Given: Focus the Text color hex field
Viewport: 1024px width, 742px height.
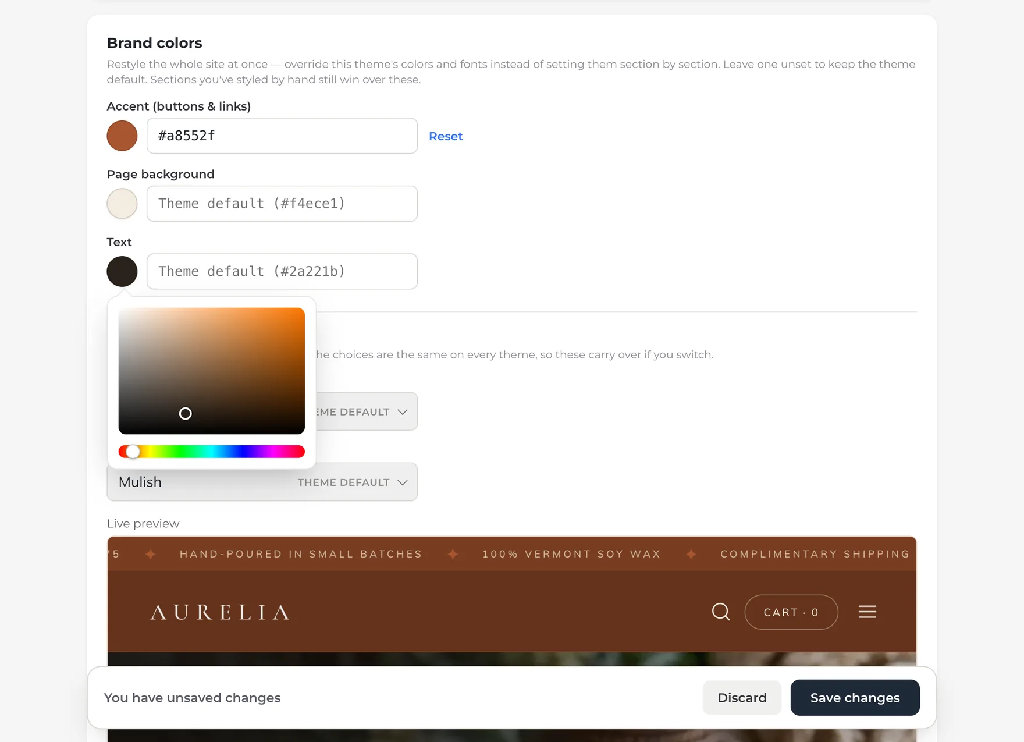Looking at the screenshot, I should pos(282,271).
